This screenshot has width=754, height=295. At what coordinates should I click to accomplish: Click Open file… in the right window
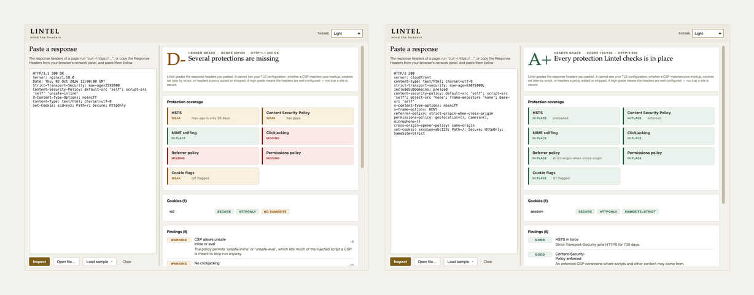(x=427, y=262)
